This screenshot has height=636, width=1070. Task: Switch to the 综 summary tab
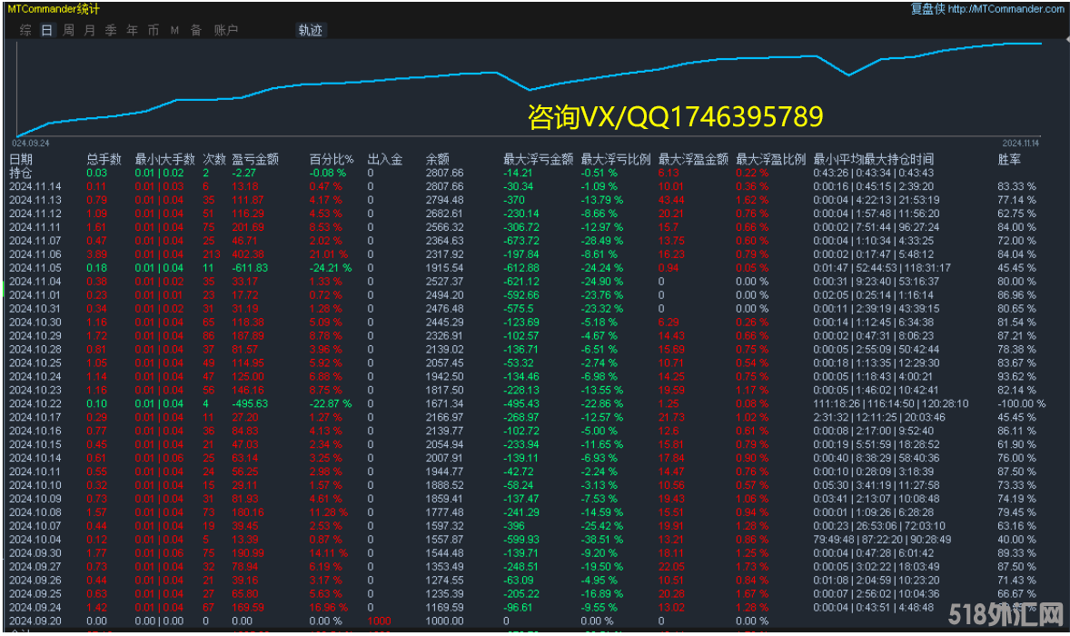pos(25,30)
